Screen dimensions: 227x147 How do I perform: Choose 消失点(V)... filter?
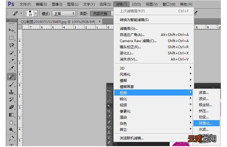click(154, 59)
